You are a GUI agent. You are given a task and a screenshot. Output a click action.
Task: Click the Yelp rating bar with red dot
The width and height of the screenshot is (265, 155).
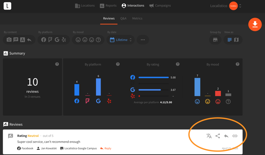153,96
